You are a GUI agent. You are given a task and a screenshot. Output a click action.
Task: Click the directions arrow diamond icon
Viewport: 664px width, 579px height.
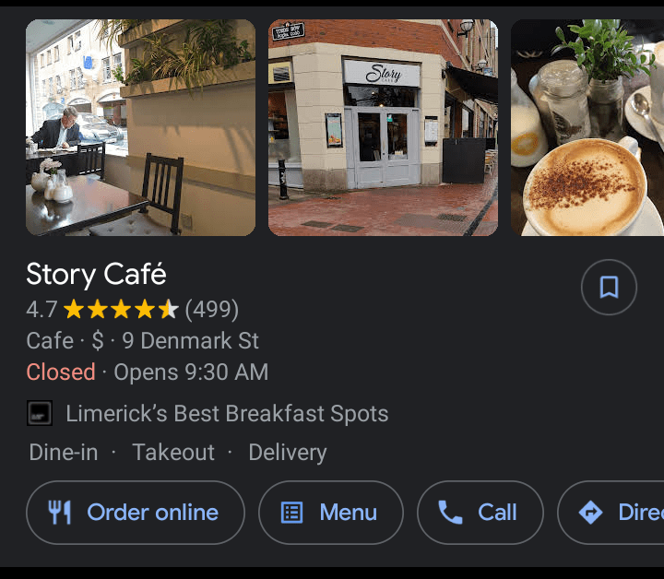(590, 512)
